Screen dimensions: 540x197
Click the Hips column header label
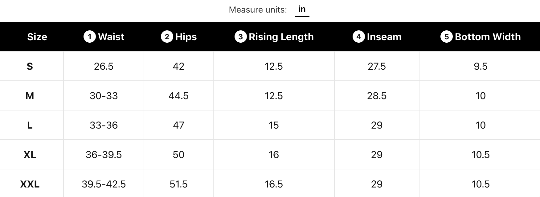[186, 37]
